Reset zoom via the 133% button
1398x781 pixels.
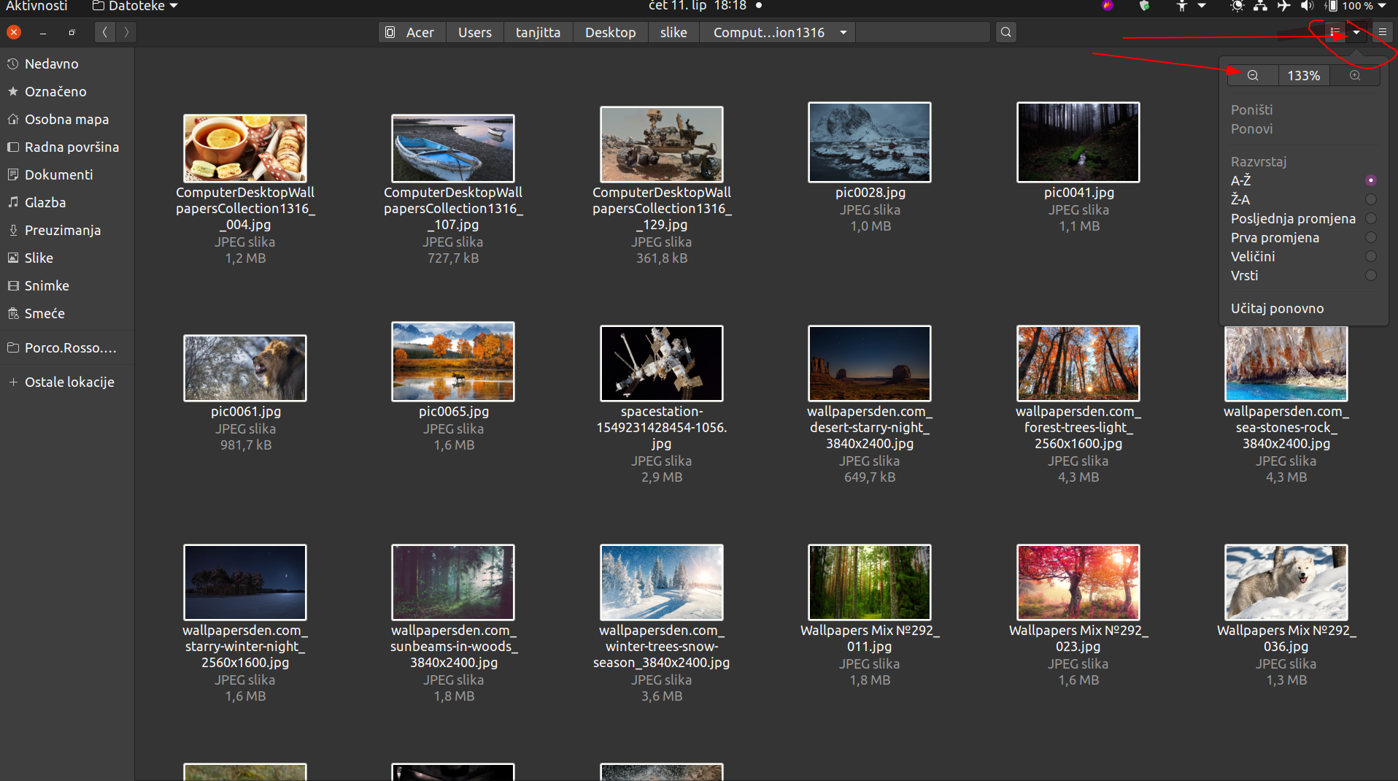(x=1304, y=75)
